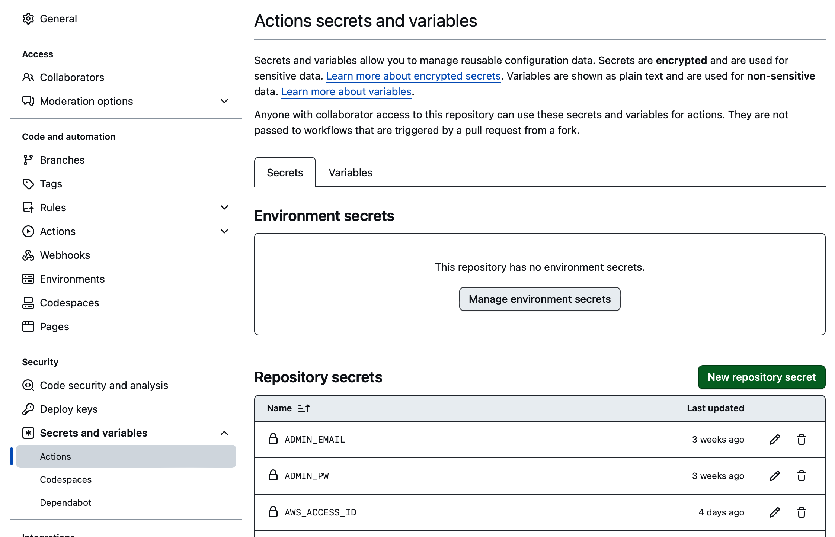Viewport: 835px width, 537px height.
Task: Click the pencil edit icon for ADMIN_EMAIL
Action: [x=774, y=440]
